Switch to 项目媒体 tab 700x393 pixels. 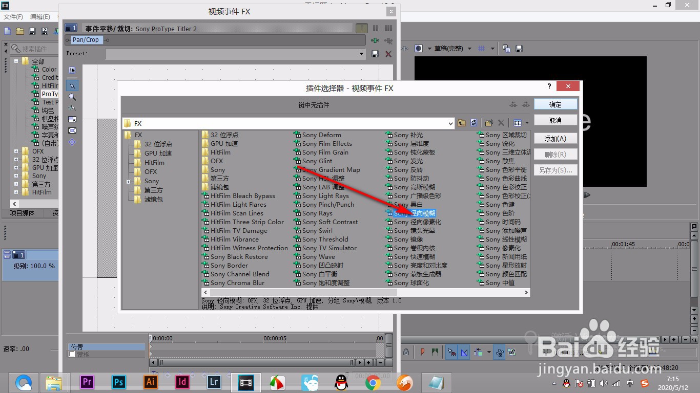[x=22, y=213]
